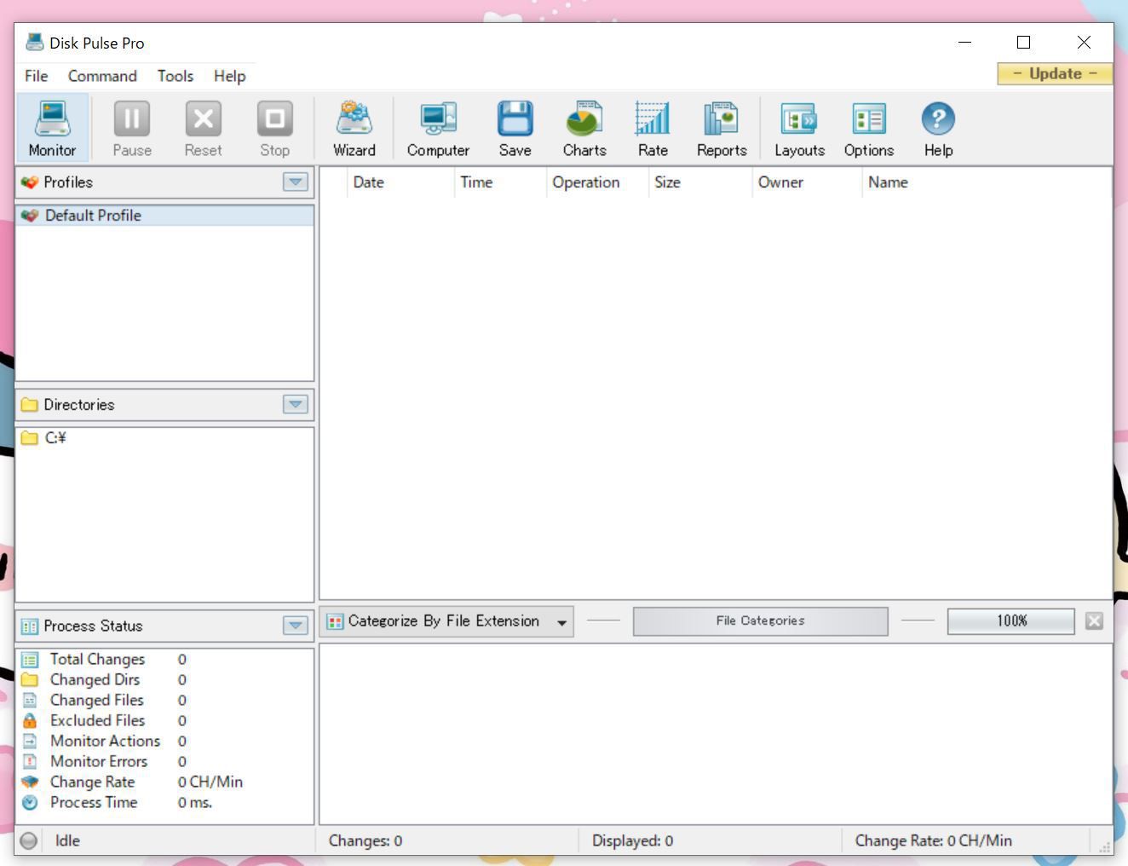Sort by the Owner column header
The image size is (1128, 866).
point(808,182)
